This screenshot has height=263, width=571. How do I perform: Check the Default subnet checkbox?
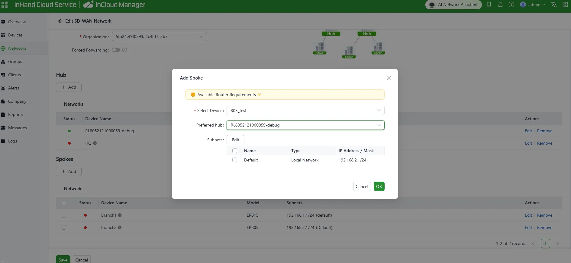(x=235, y=160)
